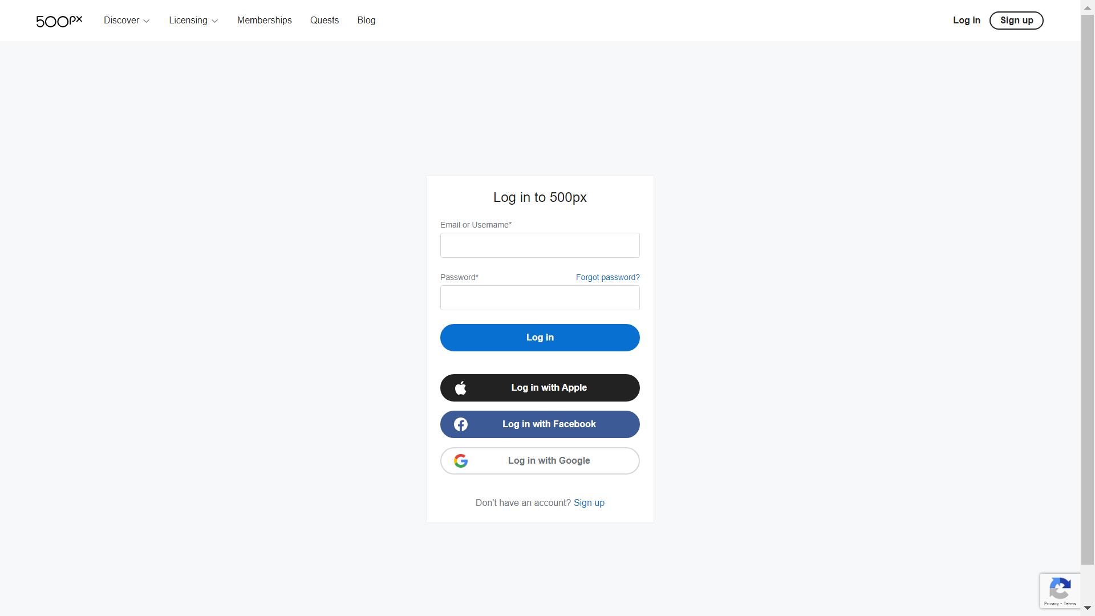The image size is (1095, 616).
Task: Click the Sign up link at bottom
Action: pos(589,502)
